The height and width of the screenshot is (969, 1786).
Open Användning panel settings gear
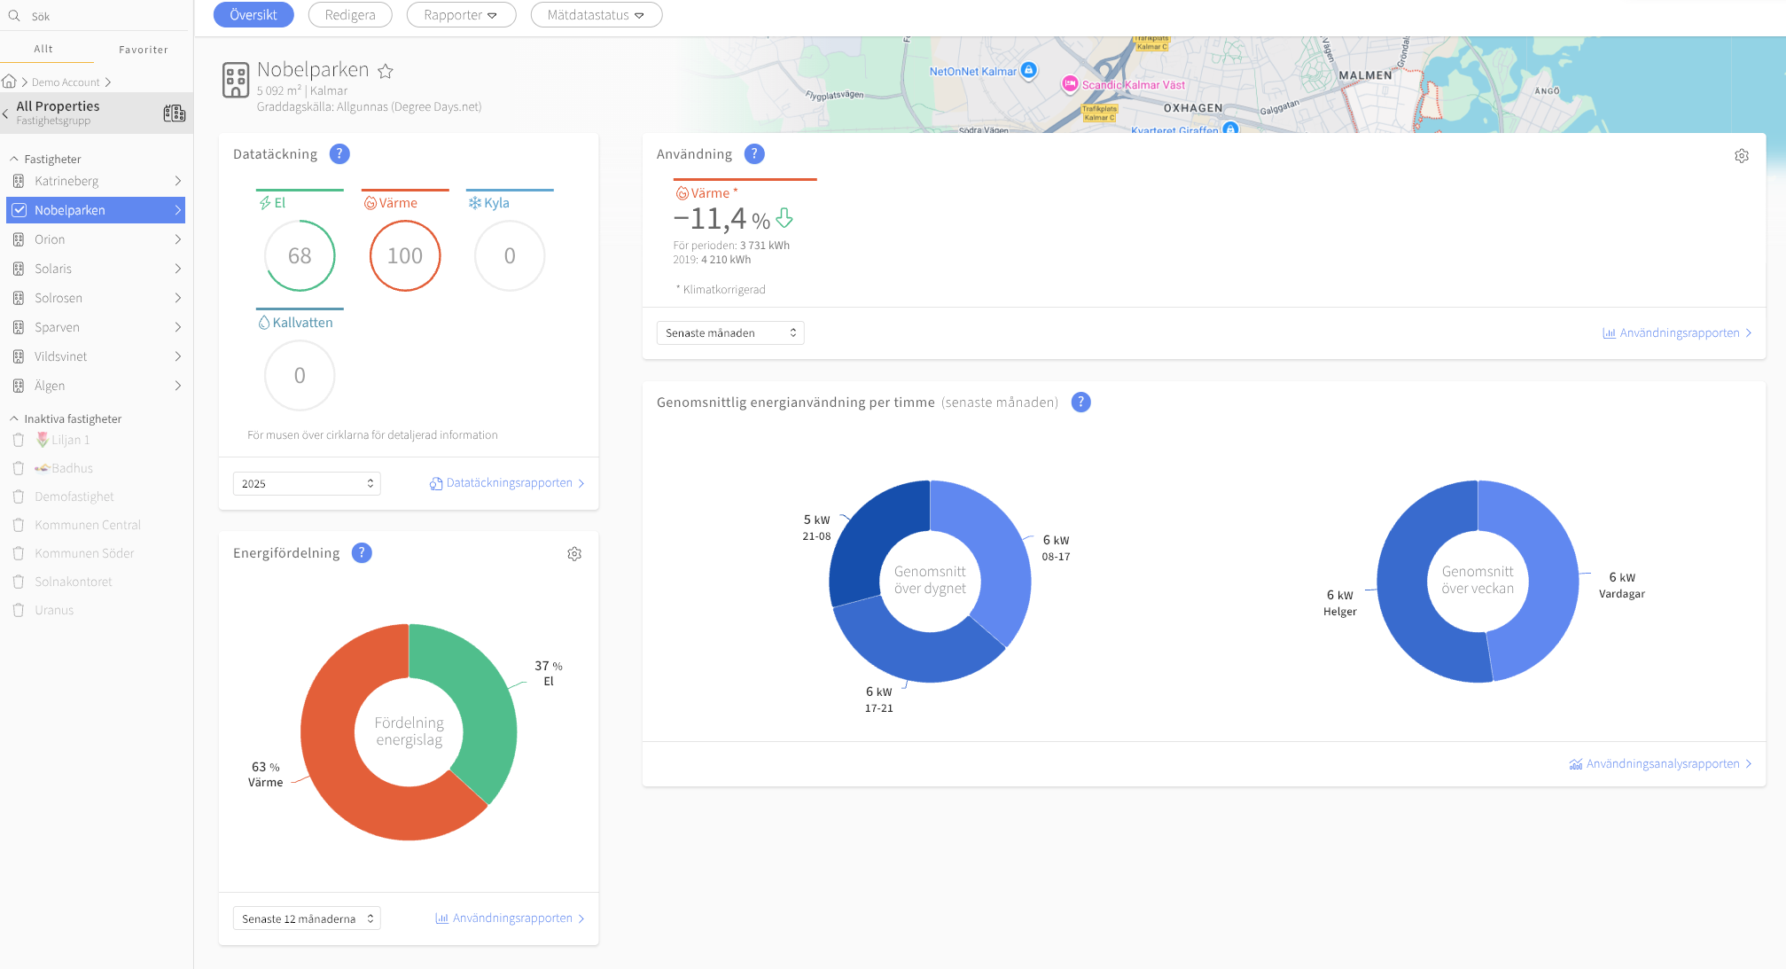coord(1742,156)
